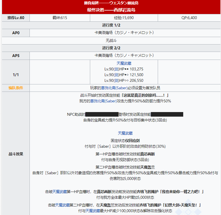Screen dimensions: 221x215
Task: Reveal the blacked-out NPC助战 servant name
Action: coord(102,114)
